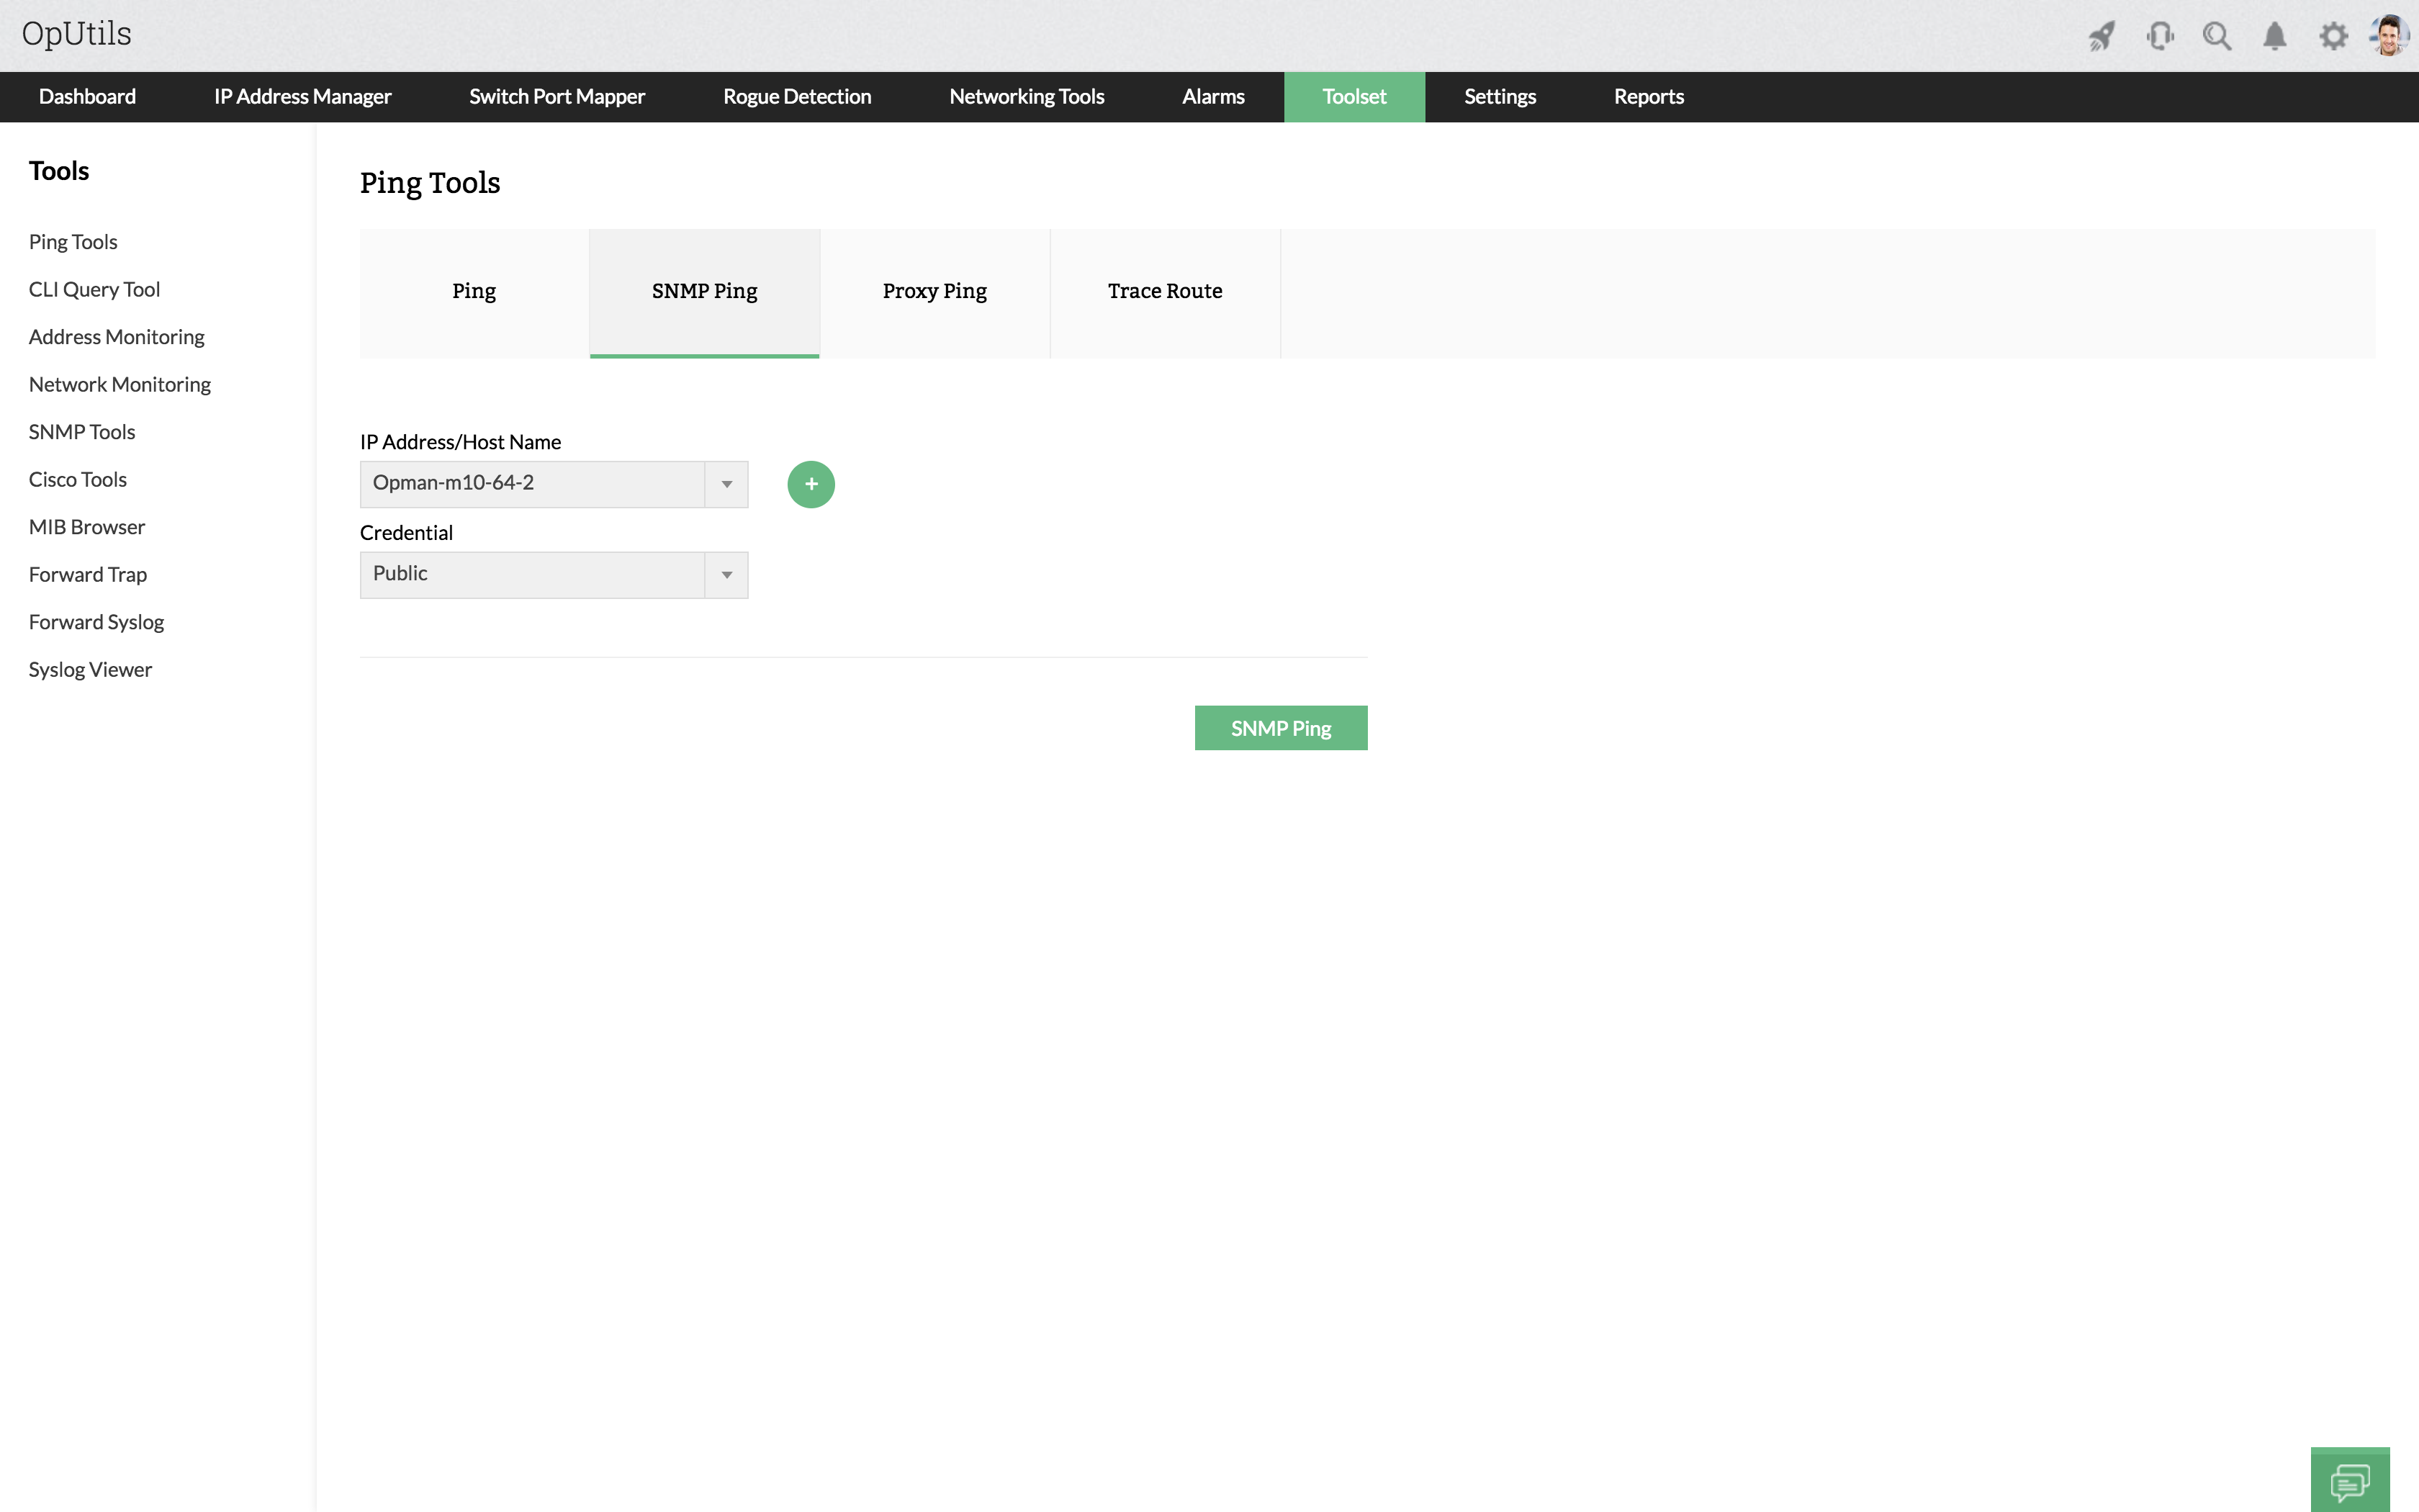
Task: Open Syslog Viewer in the sidebar
Action: (x=90, y=670)
